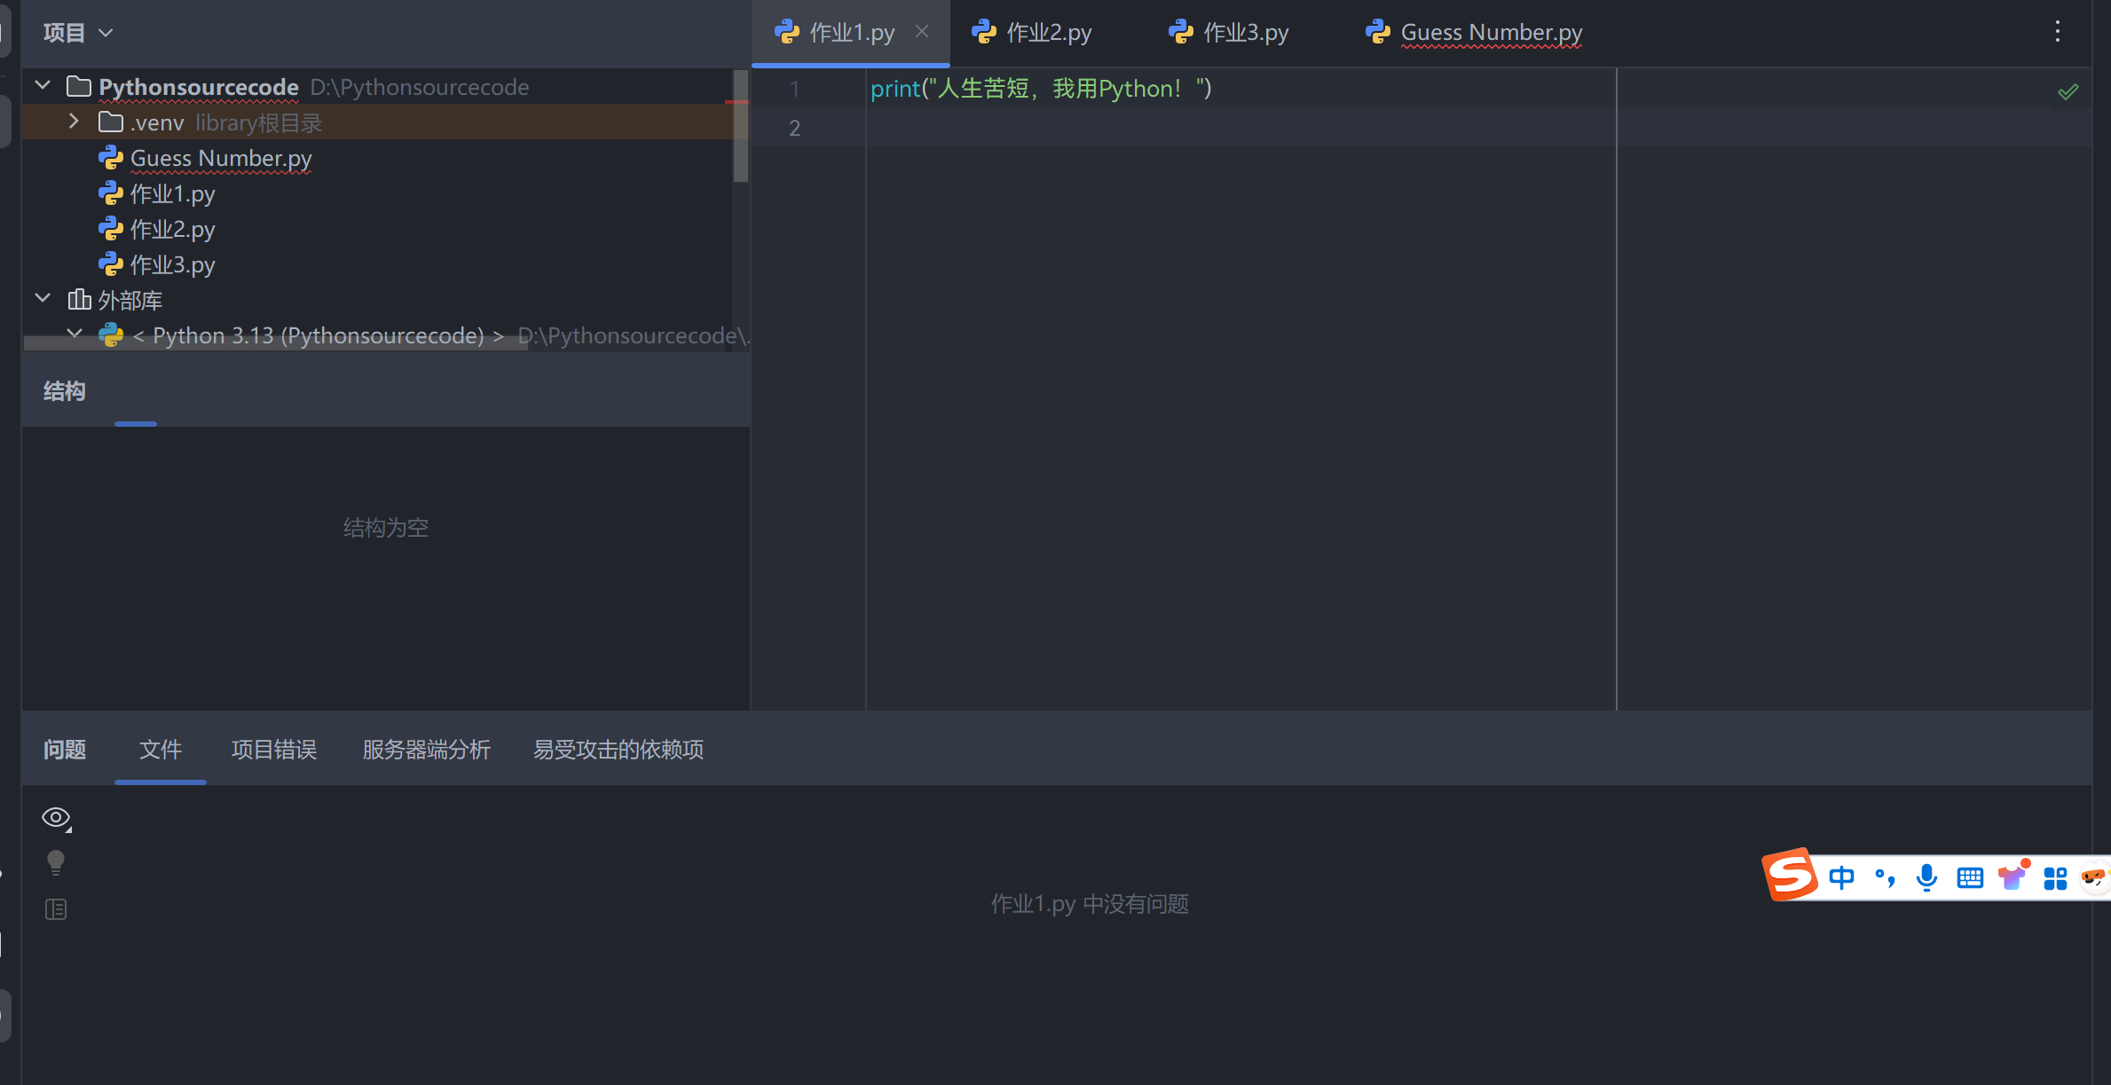Toggle Chinese/English input mode button

(1842, 878)
